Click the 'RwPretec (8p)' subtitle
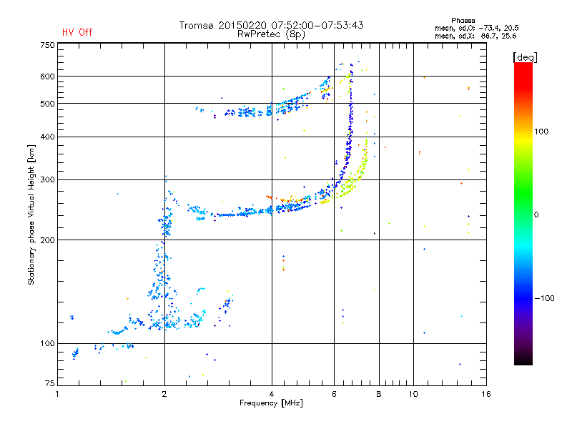Viewport: 572px width, 429px height. pos(271,34)
